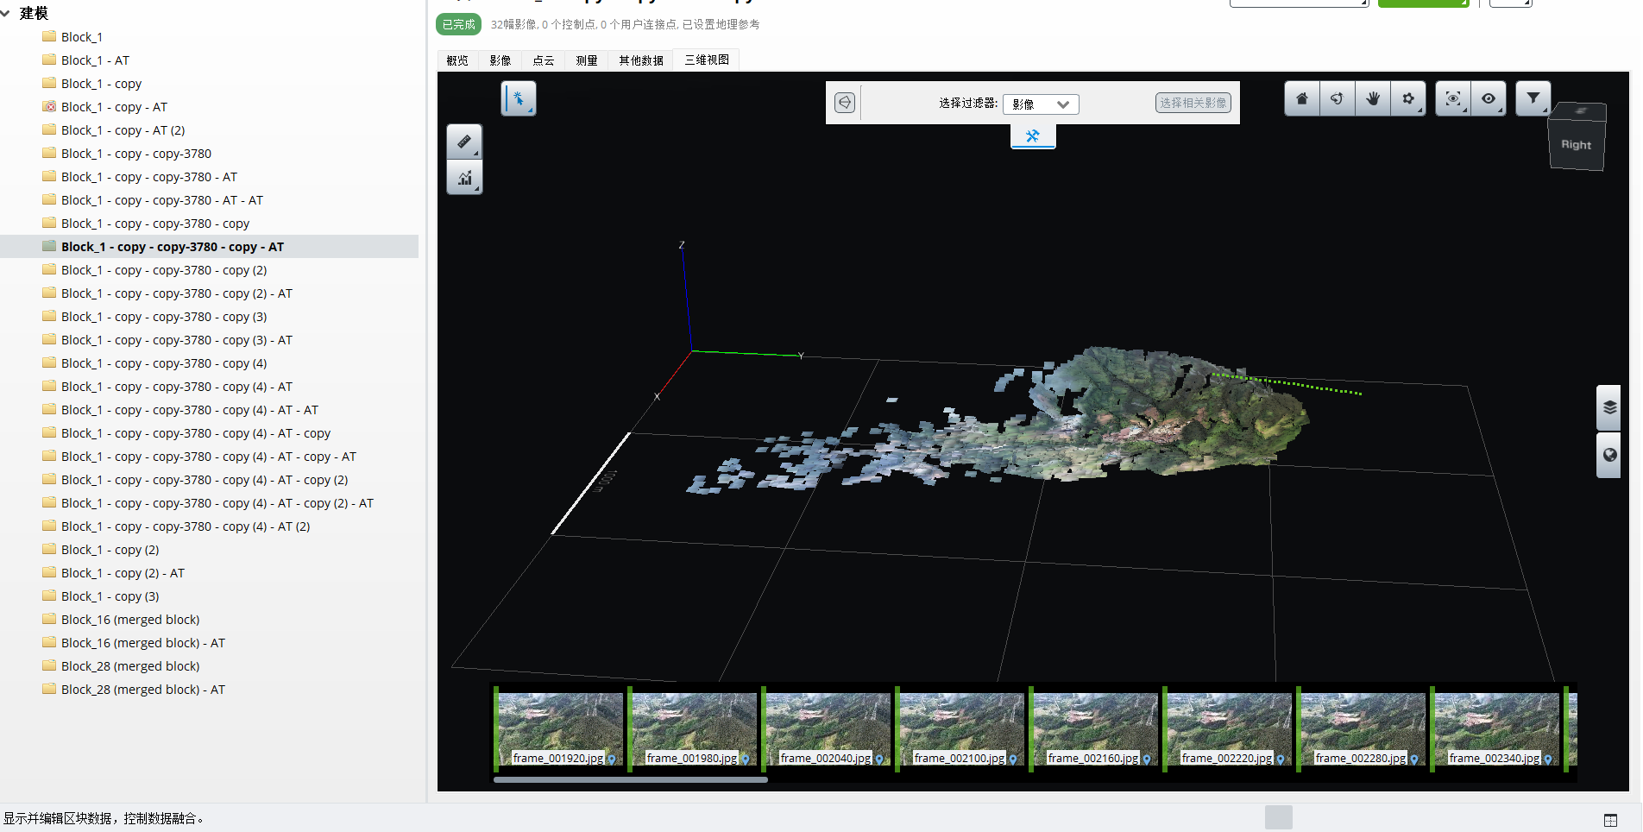Screen dimensions: 1643x832
Task: Click the geotag pin on frame_001920.jpg
Action: (612, 760)
